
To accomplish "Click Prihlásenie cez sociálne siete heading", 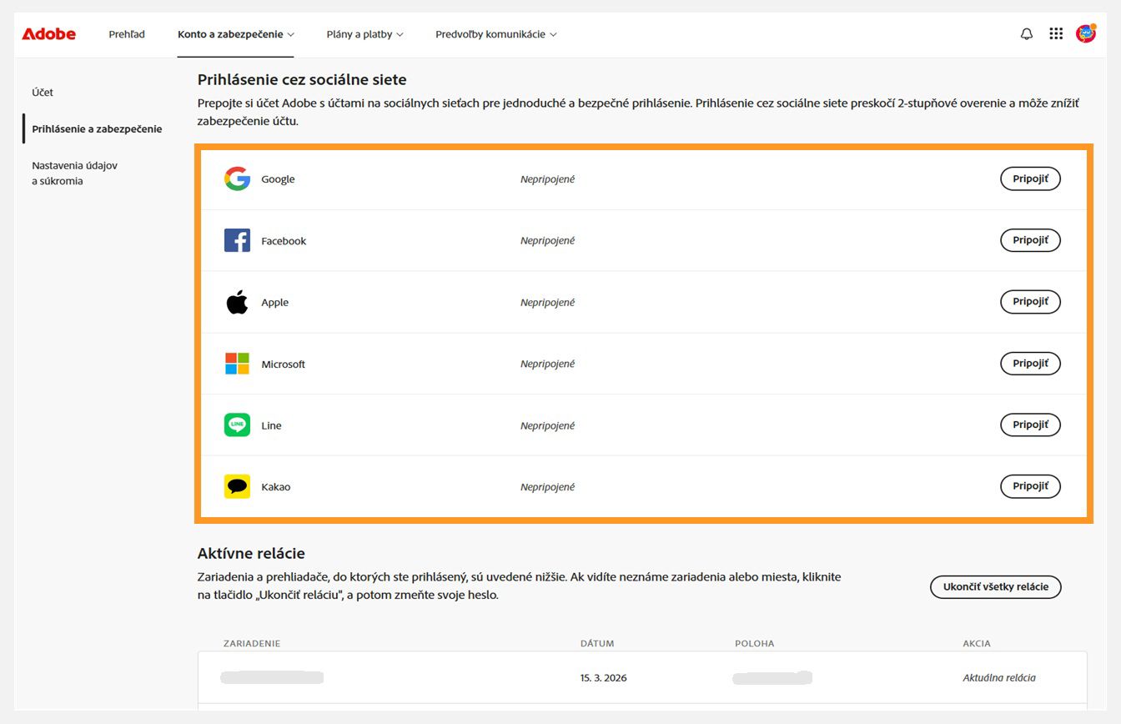I will [302, 80].
